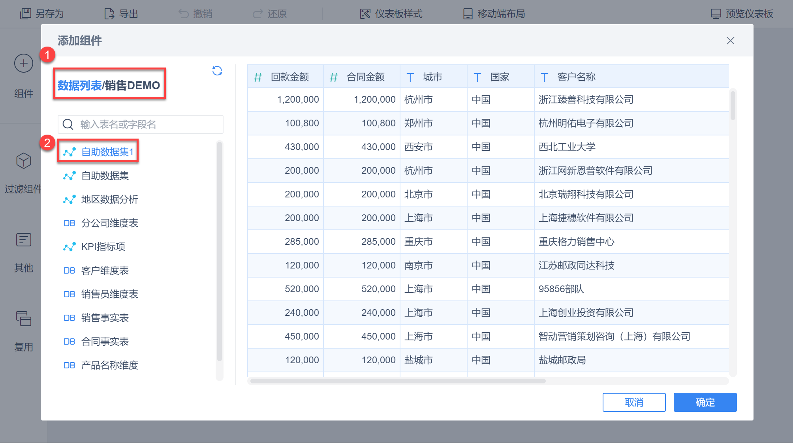The height and width of the screenshot is (443, 793).
Task: Open the 复用 sidebar icon
Action: [x=24, y=319]
